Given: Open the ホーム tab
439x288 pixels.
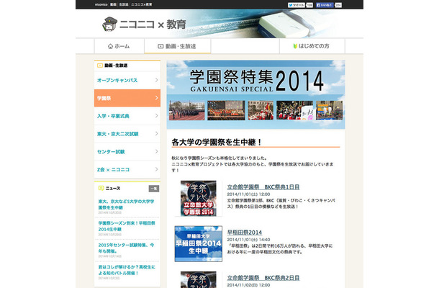Looking at the screenshot, I should 119,46.
